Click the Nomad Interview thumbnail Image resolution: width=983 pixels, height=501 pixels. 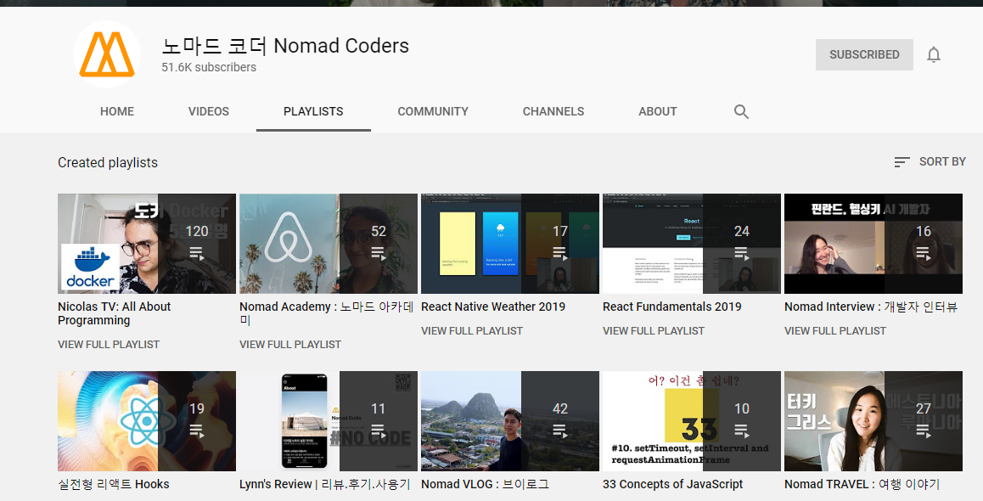coord(873,244)
